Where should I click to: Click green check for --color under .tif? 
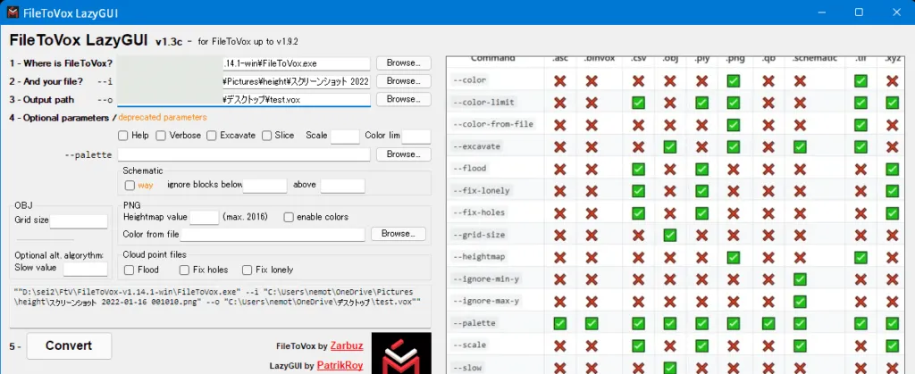pos(860,81)
